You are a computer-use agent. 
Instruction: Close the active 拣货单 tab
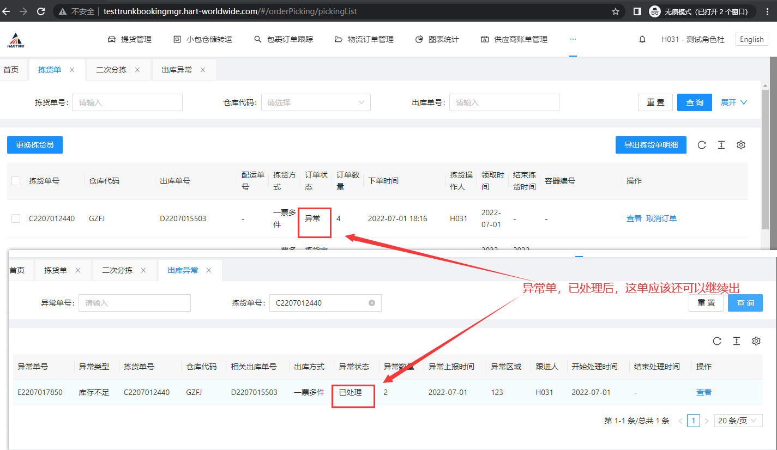(72, 70)
